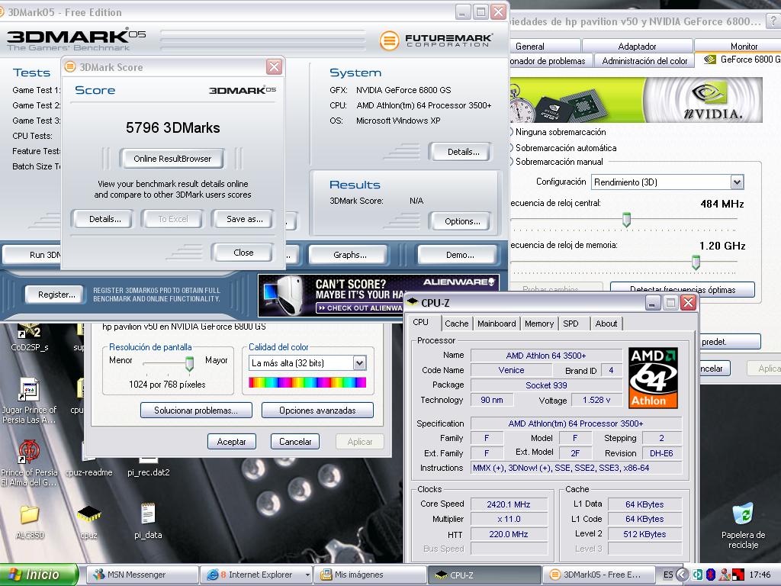Switch to the Mainboard tab in CPU-Z
Screen dimensions: 781x586
(x=496, y=324)
